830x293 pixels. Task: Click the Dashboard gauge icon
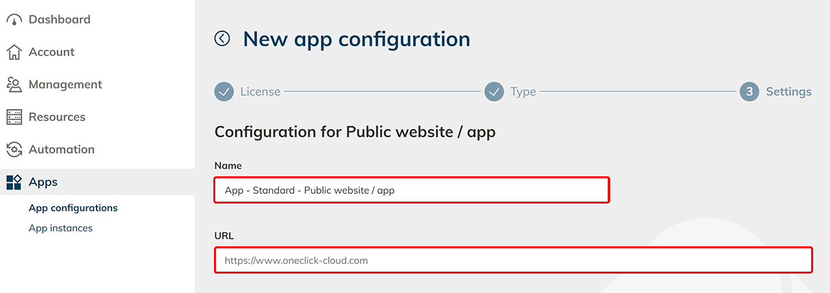point(14,20)
